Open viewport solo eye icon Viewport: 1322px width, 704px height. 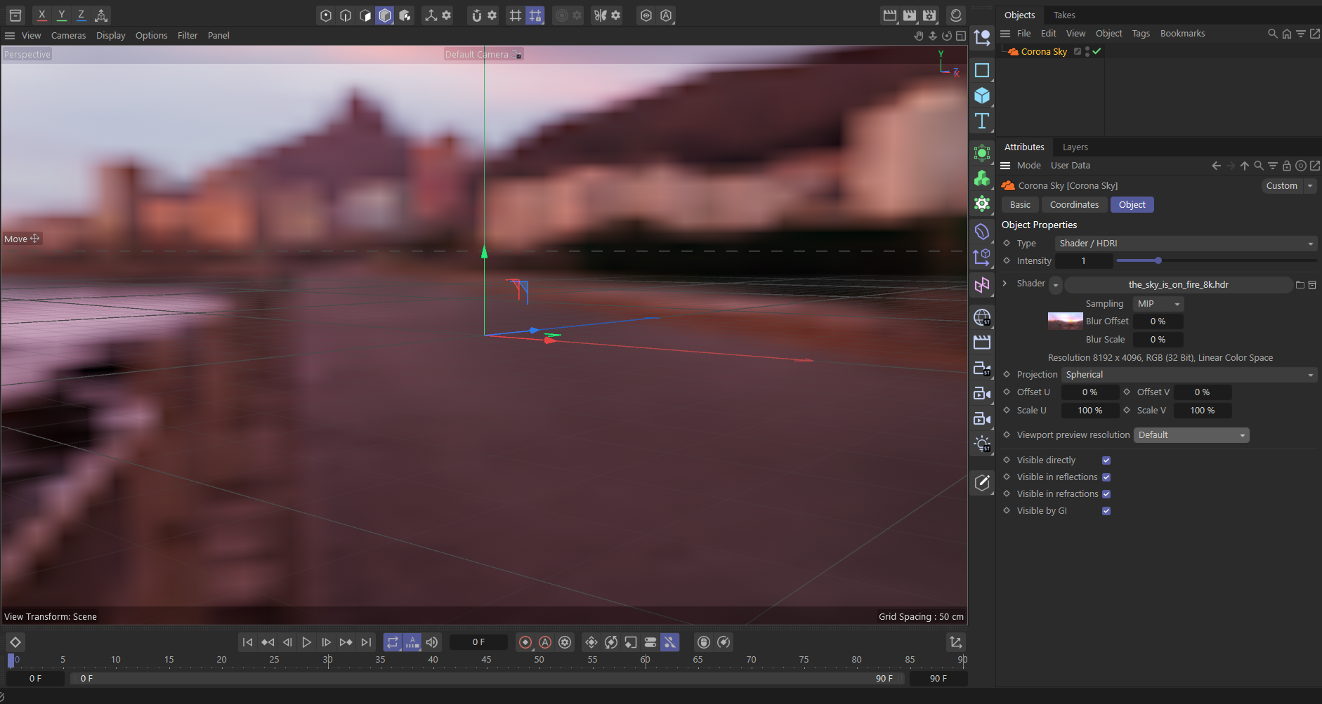[x=646, y=15]
